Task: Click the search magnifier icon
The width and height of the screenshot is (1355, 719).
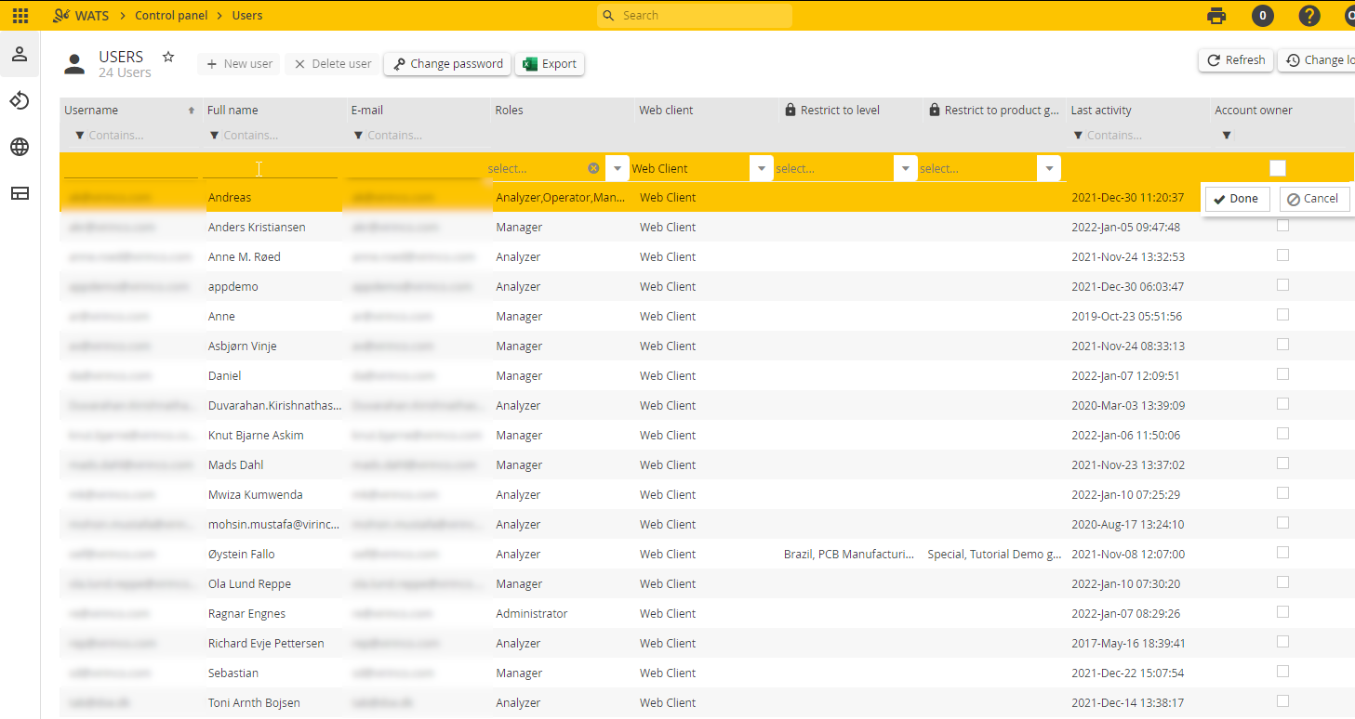Action: (609, 15)
